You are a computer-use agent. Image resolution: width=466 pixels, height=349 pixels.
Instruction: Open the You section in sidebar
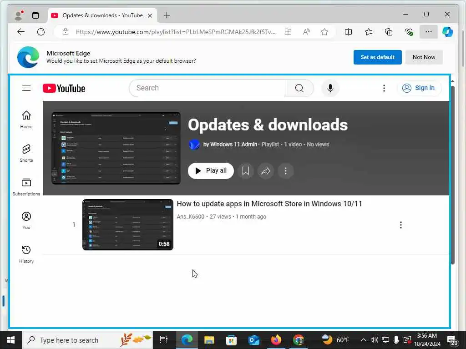pyautogui.click(x=26, y=220)
